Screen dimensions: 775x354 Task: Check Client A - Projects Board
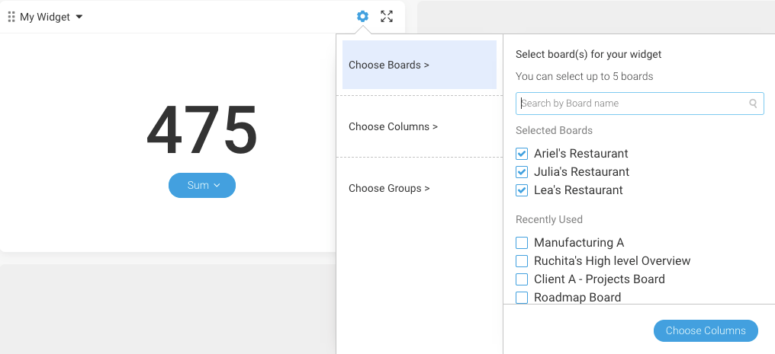(522, 279)
